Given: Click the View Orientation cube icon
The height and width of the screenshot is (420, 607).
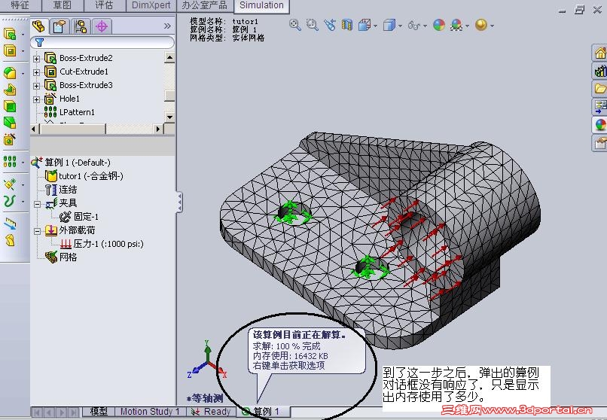Looking at the screenshot, I should (x=365, y=25).
